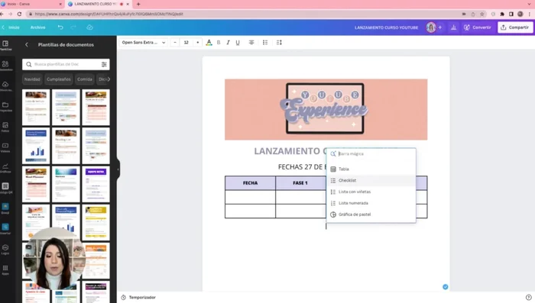Open the Archivo menu
This screenshot has width=535, height=303.
pyautogui.click(x=38, y=27)
